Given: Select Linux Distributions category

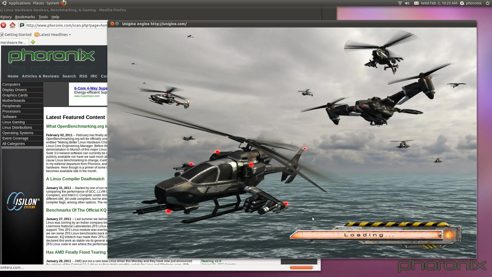Looking at the screenshot, I should tap(22, 127).
